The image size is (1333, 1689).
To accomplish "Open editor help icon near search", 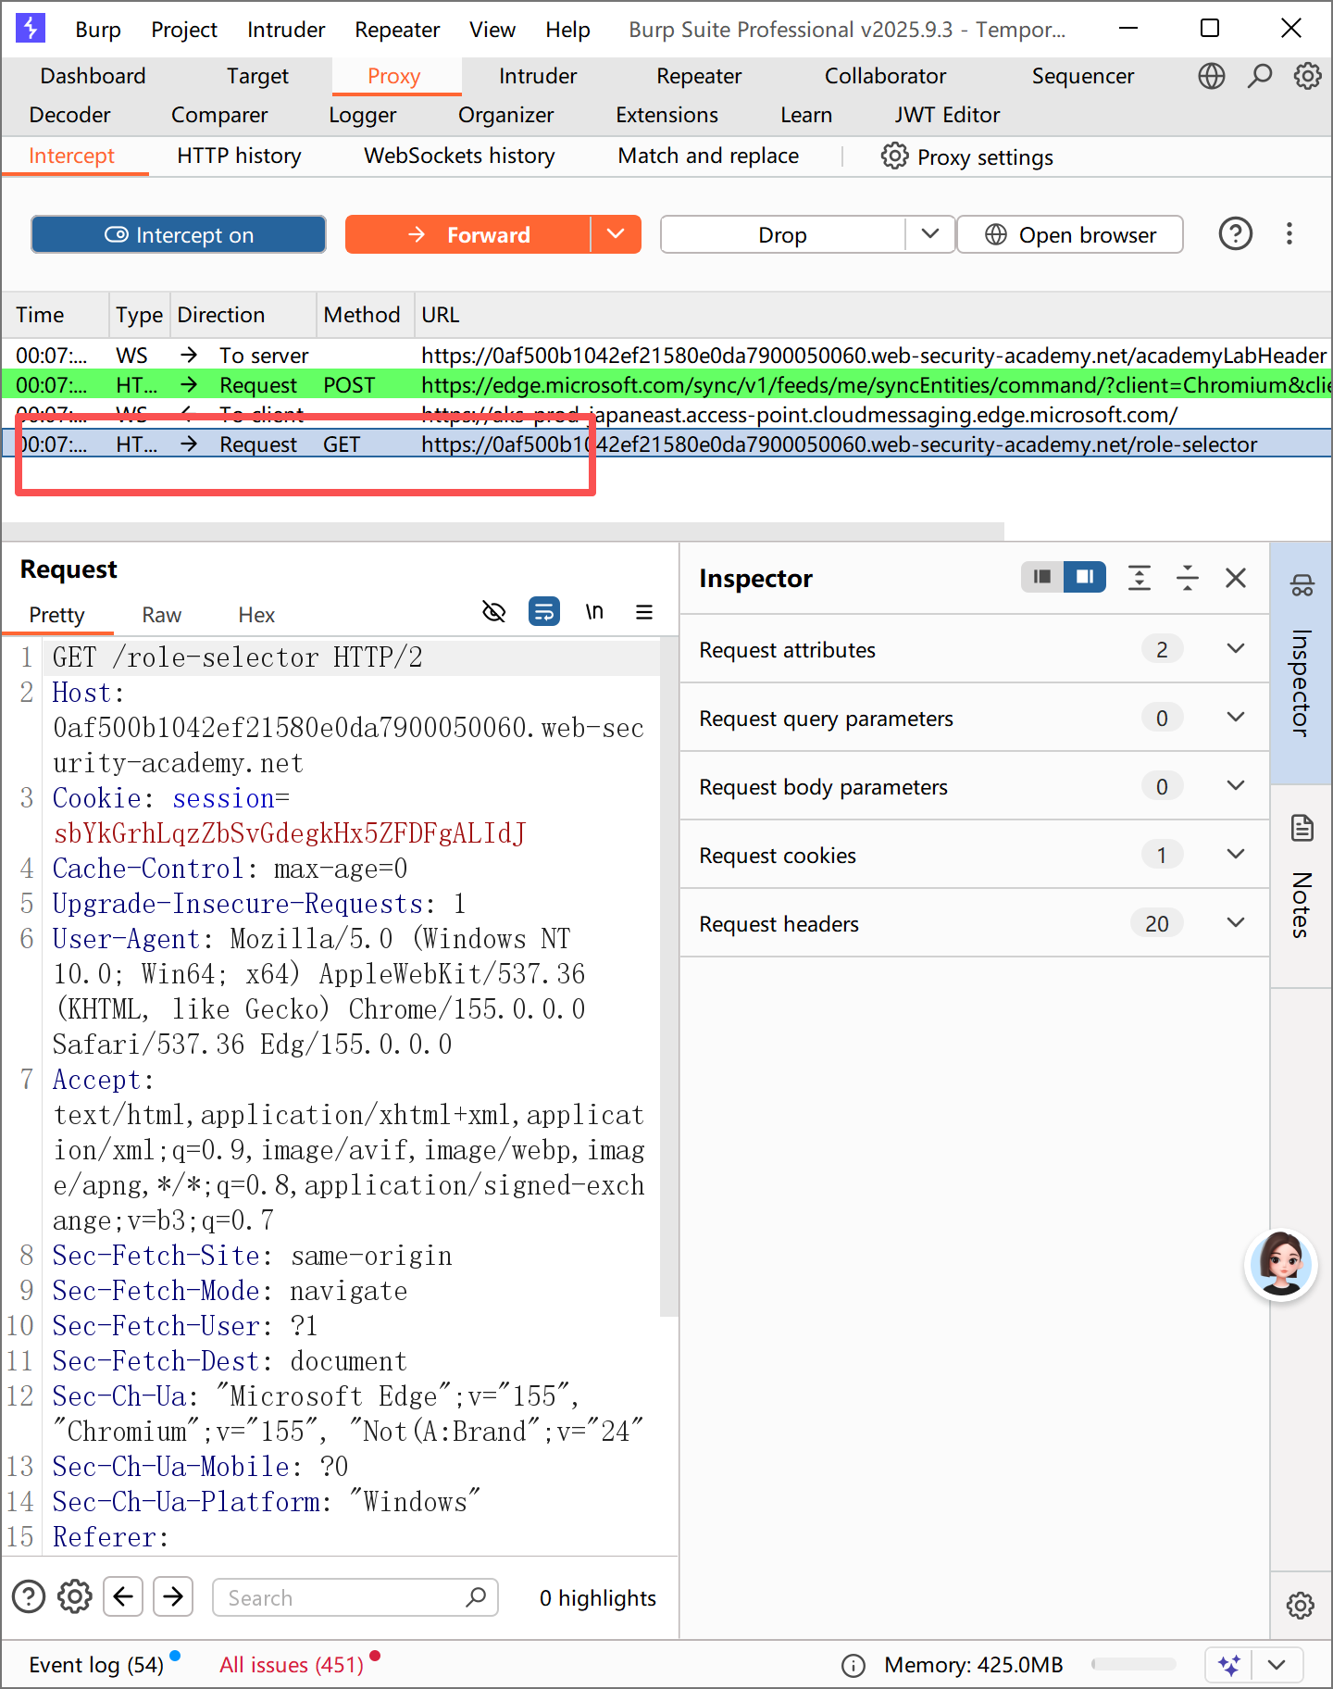I will point(29,1596).
